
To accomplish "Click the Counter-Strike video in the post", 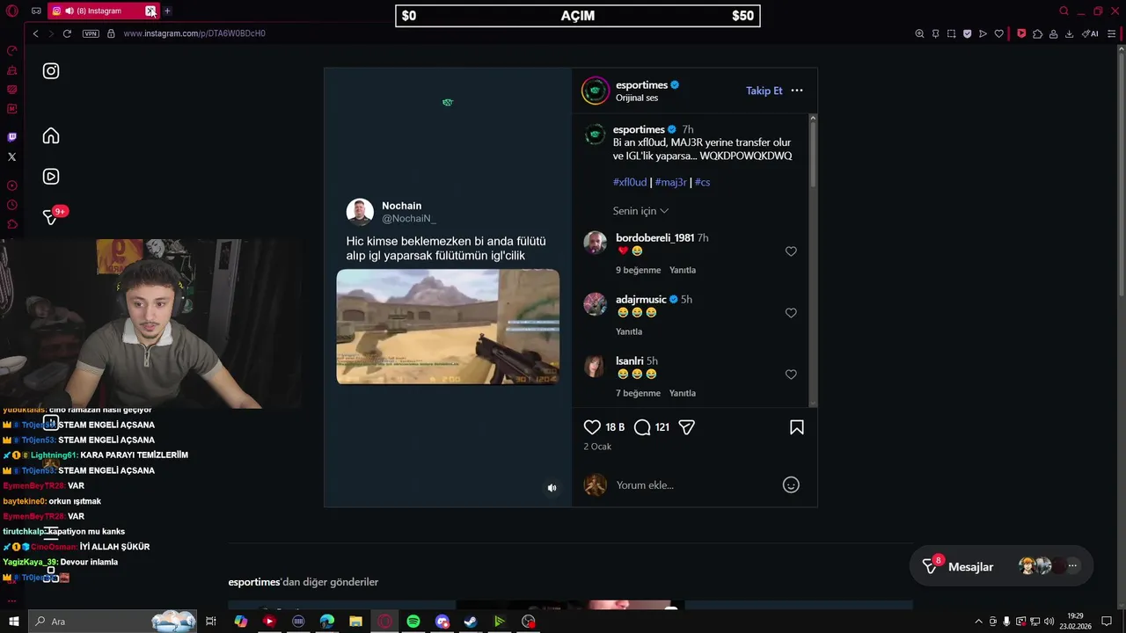I will 448,326.
